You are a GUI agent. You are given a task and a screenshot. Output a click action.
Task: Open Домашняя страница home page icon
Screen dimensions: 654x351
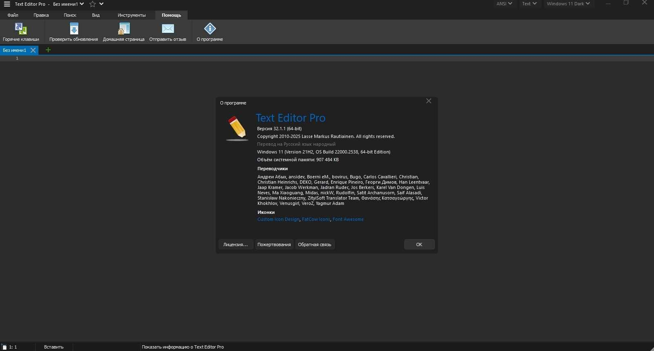(124, 29)
